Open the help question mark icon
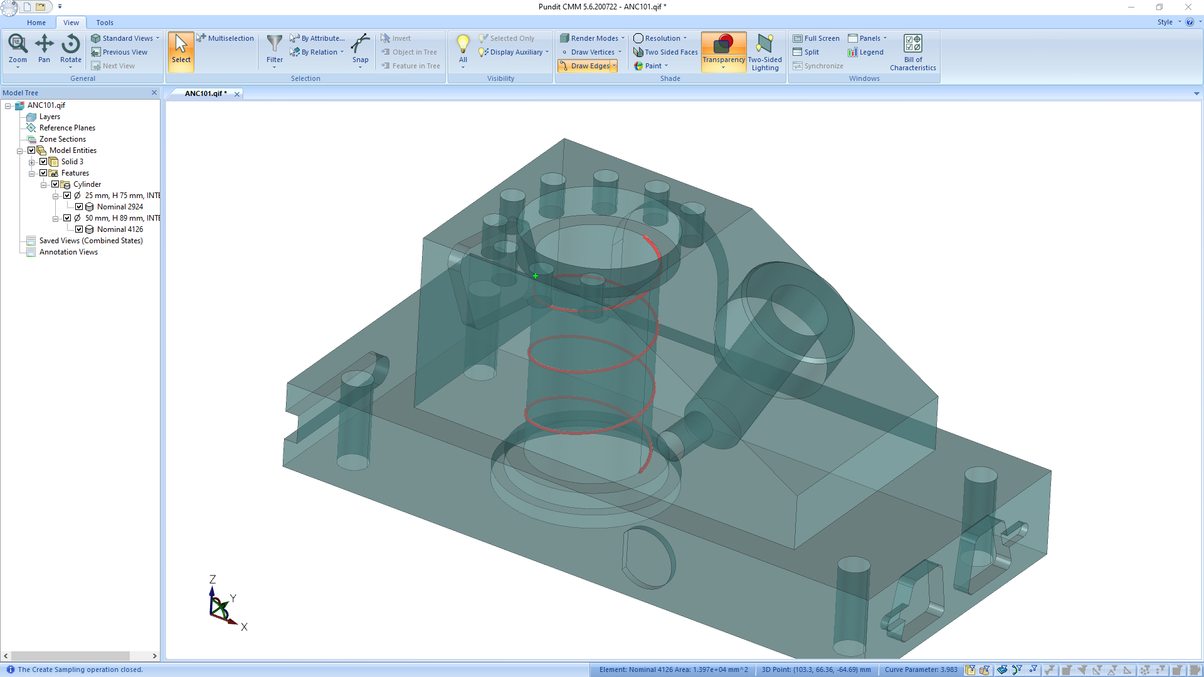This screenshot has height=677, width=1204. [1190, 22]
